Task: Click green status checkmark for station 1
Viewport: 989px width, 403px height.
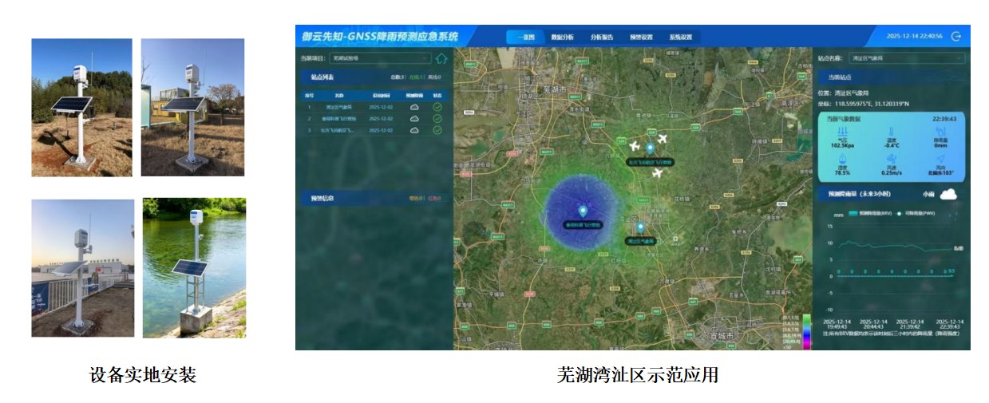Action: tap(437, 106)
